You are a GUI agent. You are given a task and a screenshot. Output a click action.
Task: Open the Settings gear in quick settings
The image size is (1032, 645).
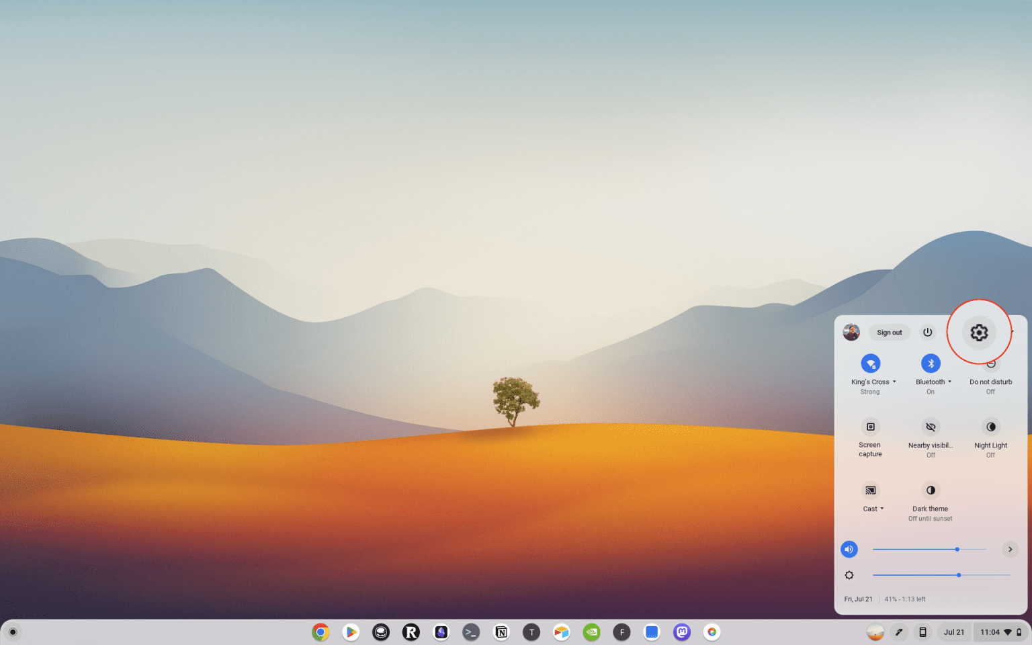click(x=979, y=332)
